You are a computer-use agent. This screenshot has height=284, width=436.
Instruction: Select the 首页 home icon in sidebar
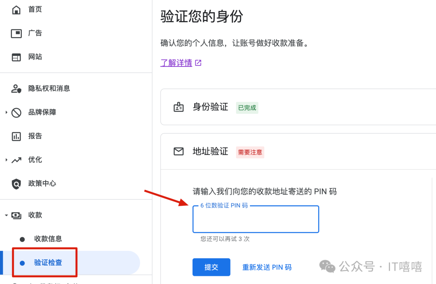pos(16,9)
